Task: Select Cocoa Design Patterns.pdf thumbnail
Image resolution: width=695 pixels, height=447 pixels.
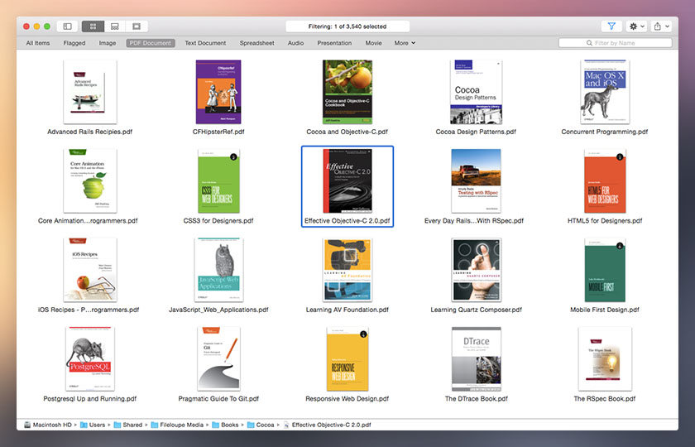Action: (x=476, y=91)
